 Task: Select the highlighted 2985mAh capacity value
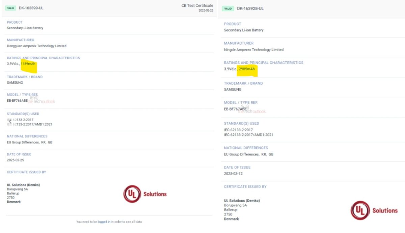click(x=247, y=69)
